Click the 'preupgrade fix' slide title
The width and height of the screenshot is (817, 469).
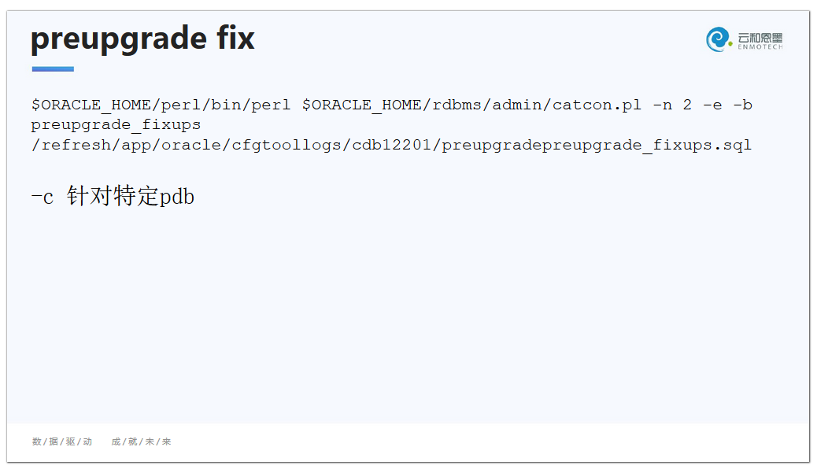pyautogui.click(x=142, y=39)
